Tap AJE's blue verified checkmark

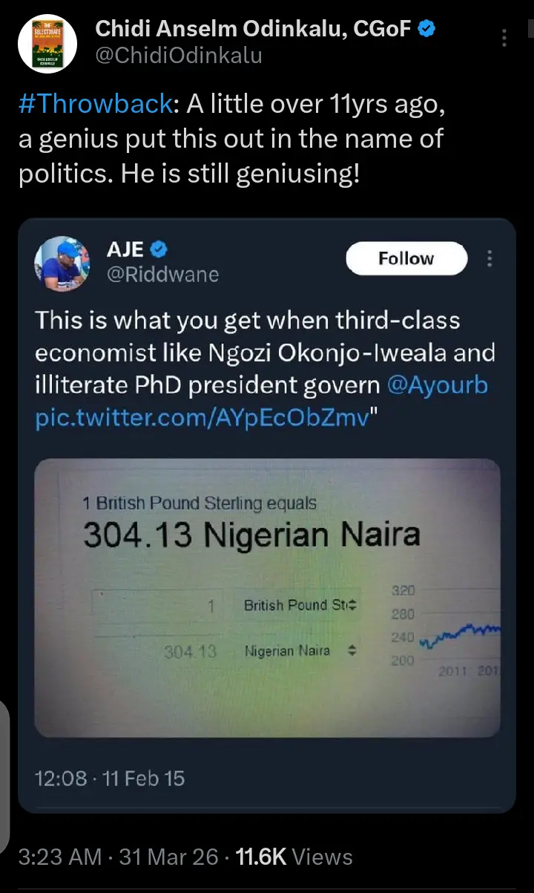pos(159,249)
